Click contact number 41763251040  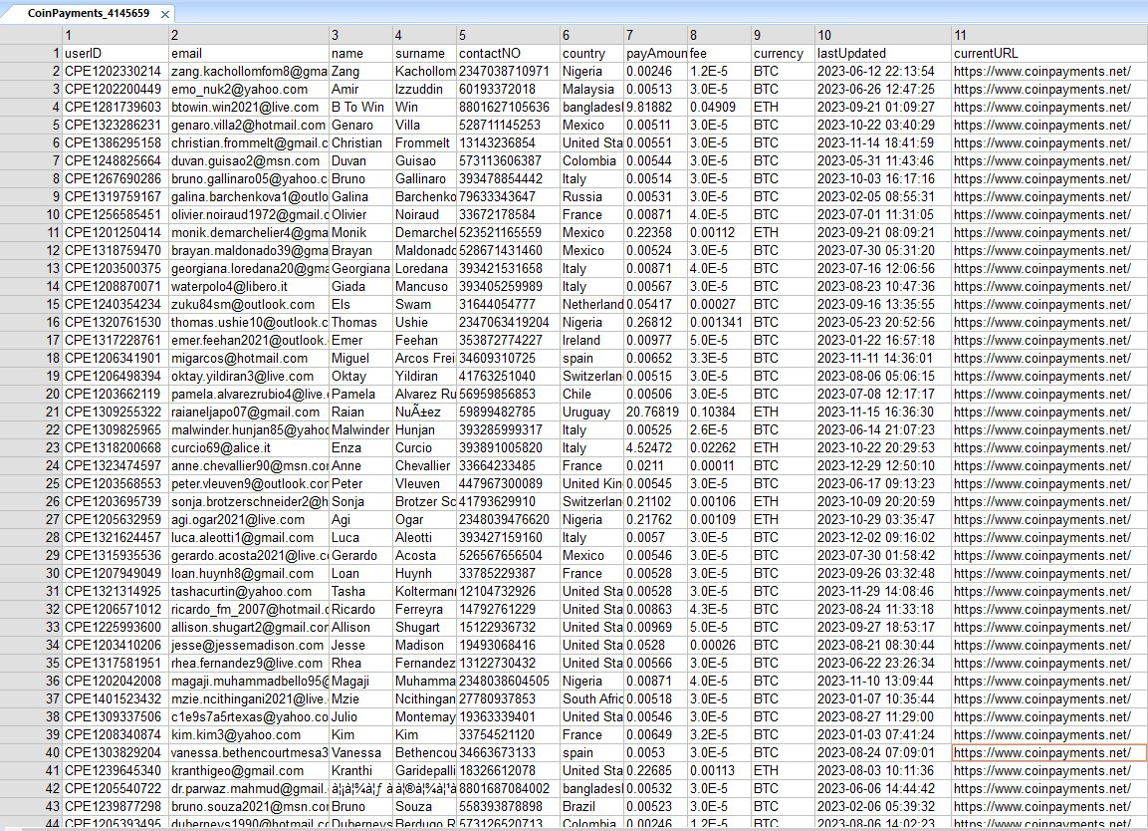508,376
